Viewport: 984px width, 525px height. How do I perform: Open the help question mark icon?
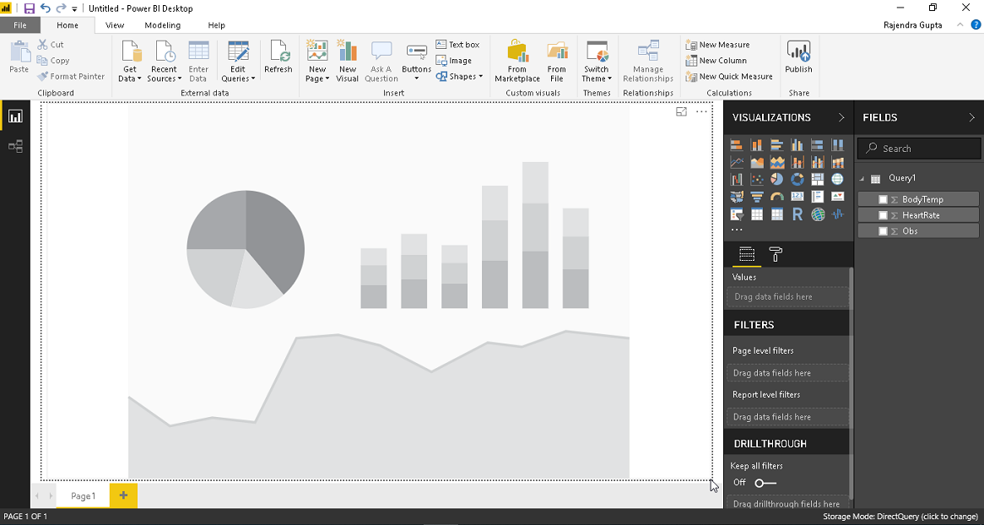coord(976,25)
